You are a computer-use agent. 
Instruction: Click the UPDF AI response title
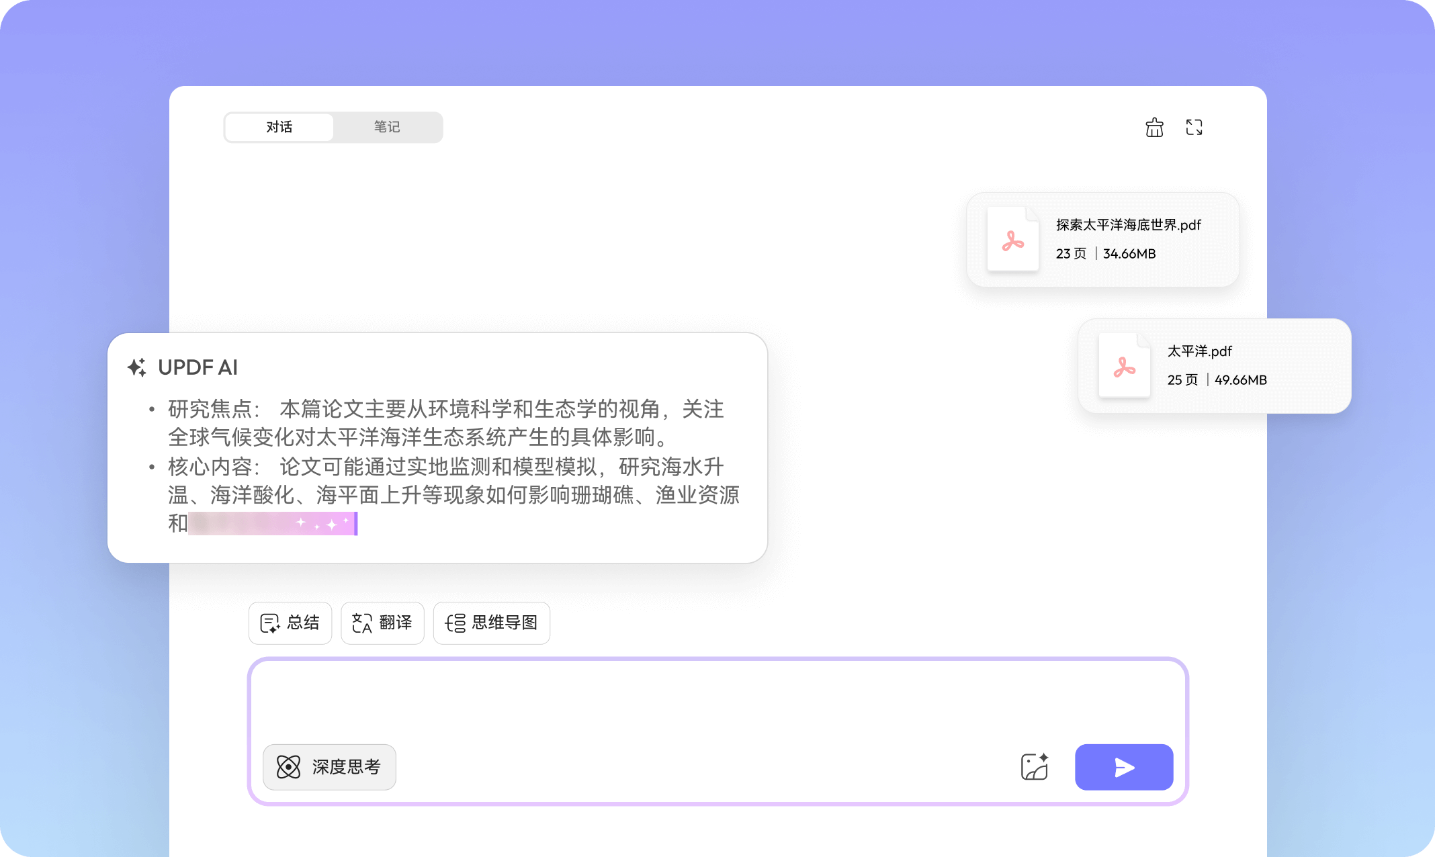(198, 367)
